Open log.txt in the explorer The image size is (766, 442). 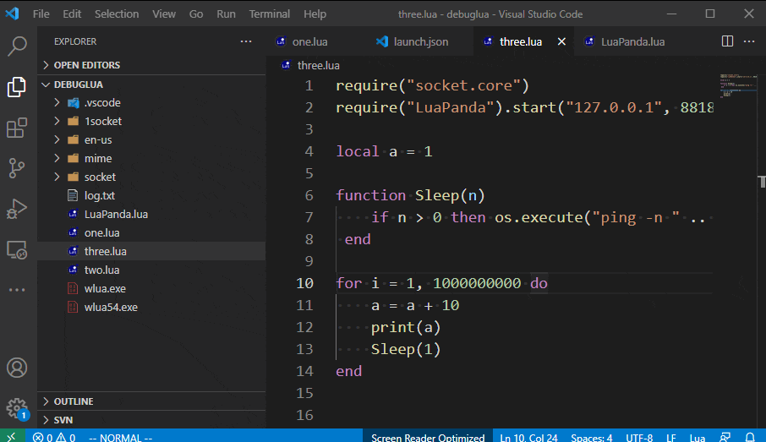click(x=151, y=195)
